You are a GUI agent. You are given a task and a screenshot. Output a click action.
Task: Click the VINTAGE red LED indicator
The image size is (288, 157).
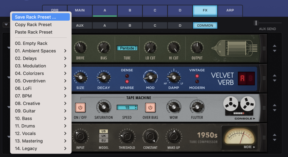point(197,76)
